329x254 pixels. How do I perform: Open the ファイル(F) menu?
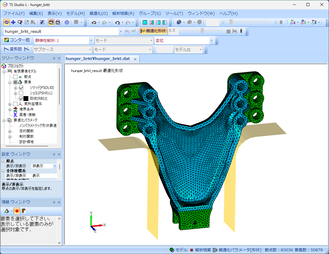14,14
